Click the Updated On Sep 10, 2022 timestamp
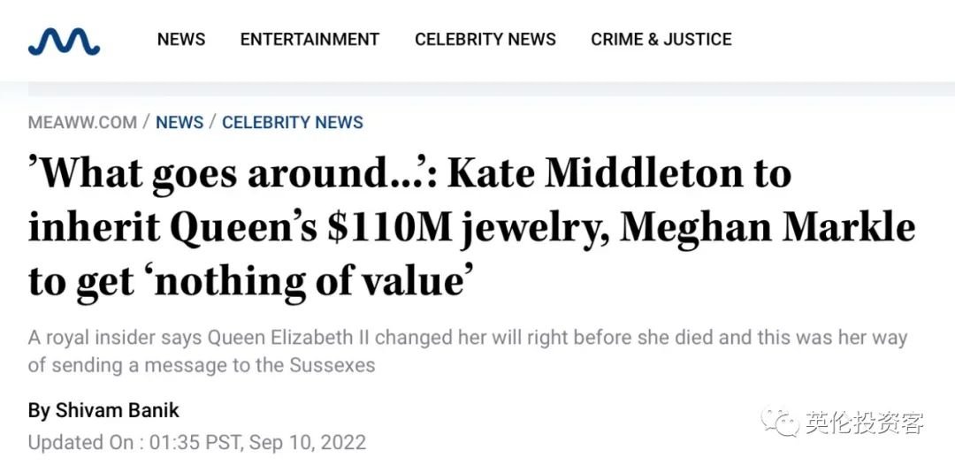955x465 pixels. 197,442
